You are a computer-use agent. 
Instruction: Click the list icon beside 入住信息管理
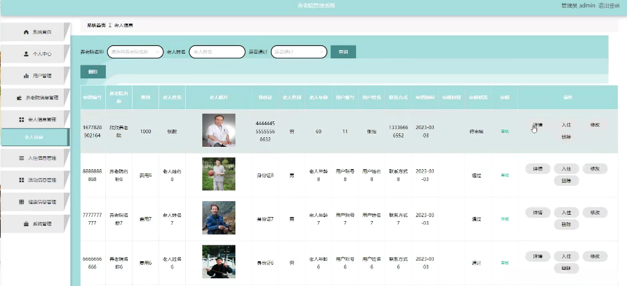tap(22, 159)
